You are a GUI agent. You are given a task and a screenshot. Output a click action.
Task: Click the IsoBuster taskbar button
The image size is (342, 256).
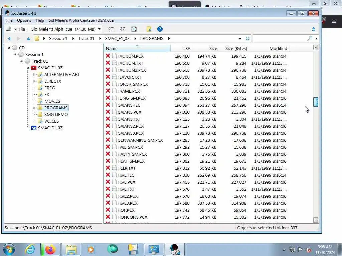pos(174,249)
